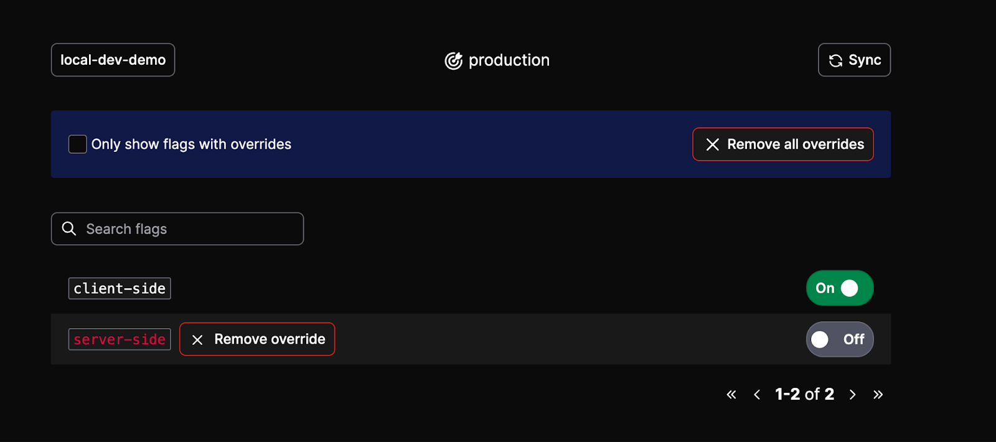Screen dimensions: 996x442
Task: Click the X icon beside server-side flag
Action: pos(197,339)
